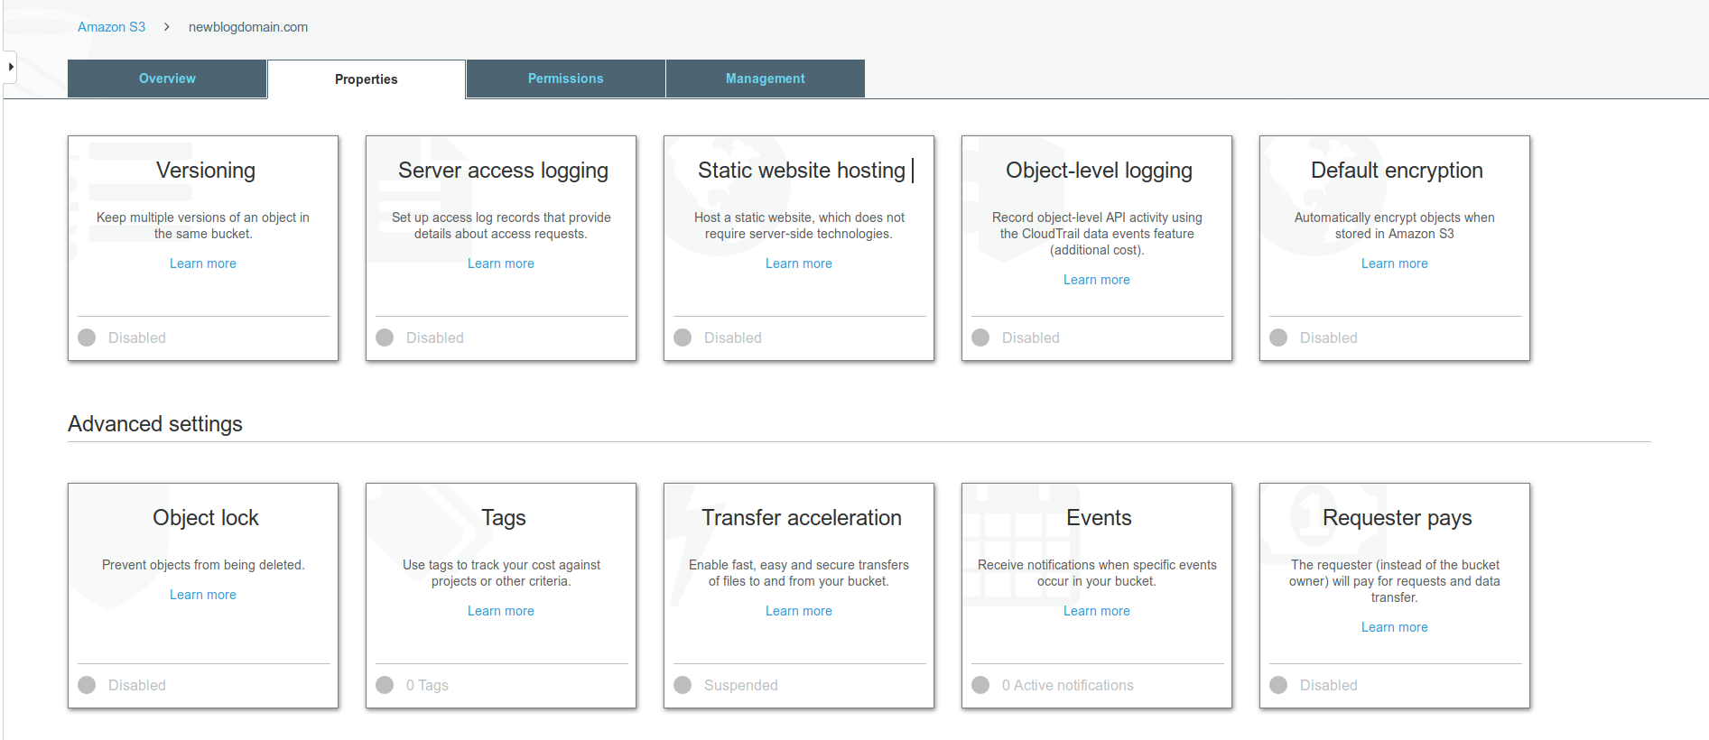Click 'Keep multiple versions' description text

[x=203, y=226]
